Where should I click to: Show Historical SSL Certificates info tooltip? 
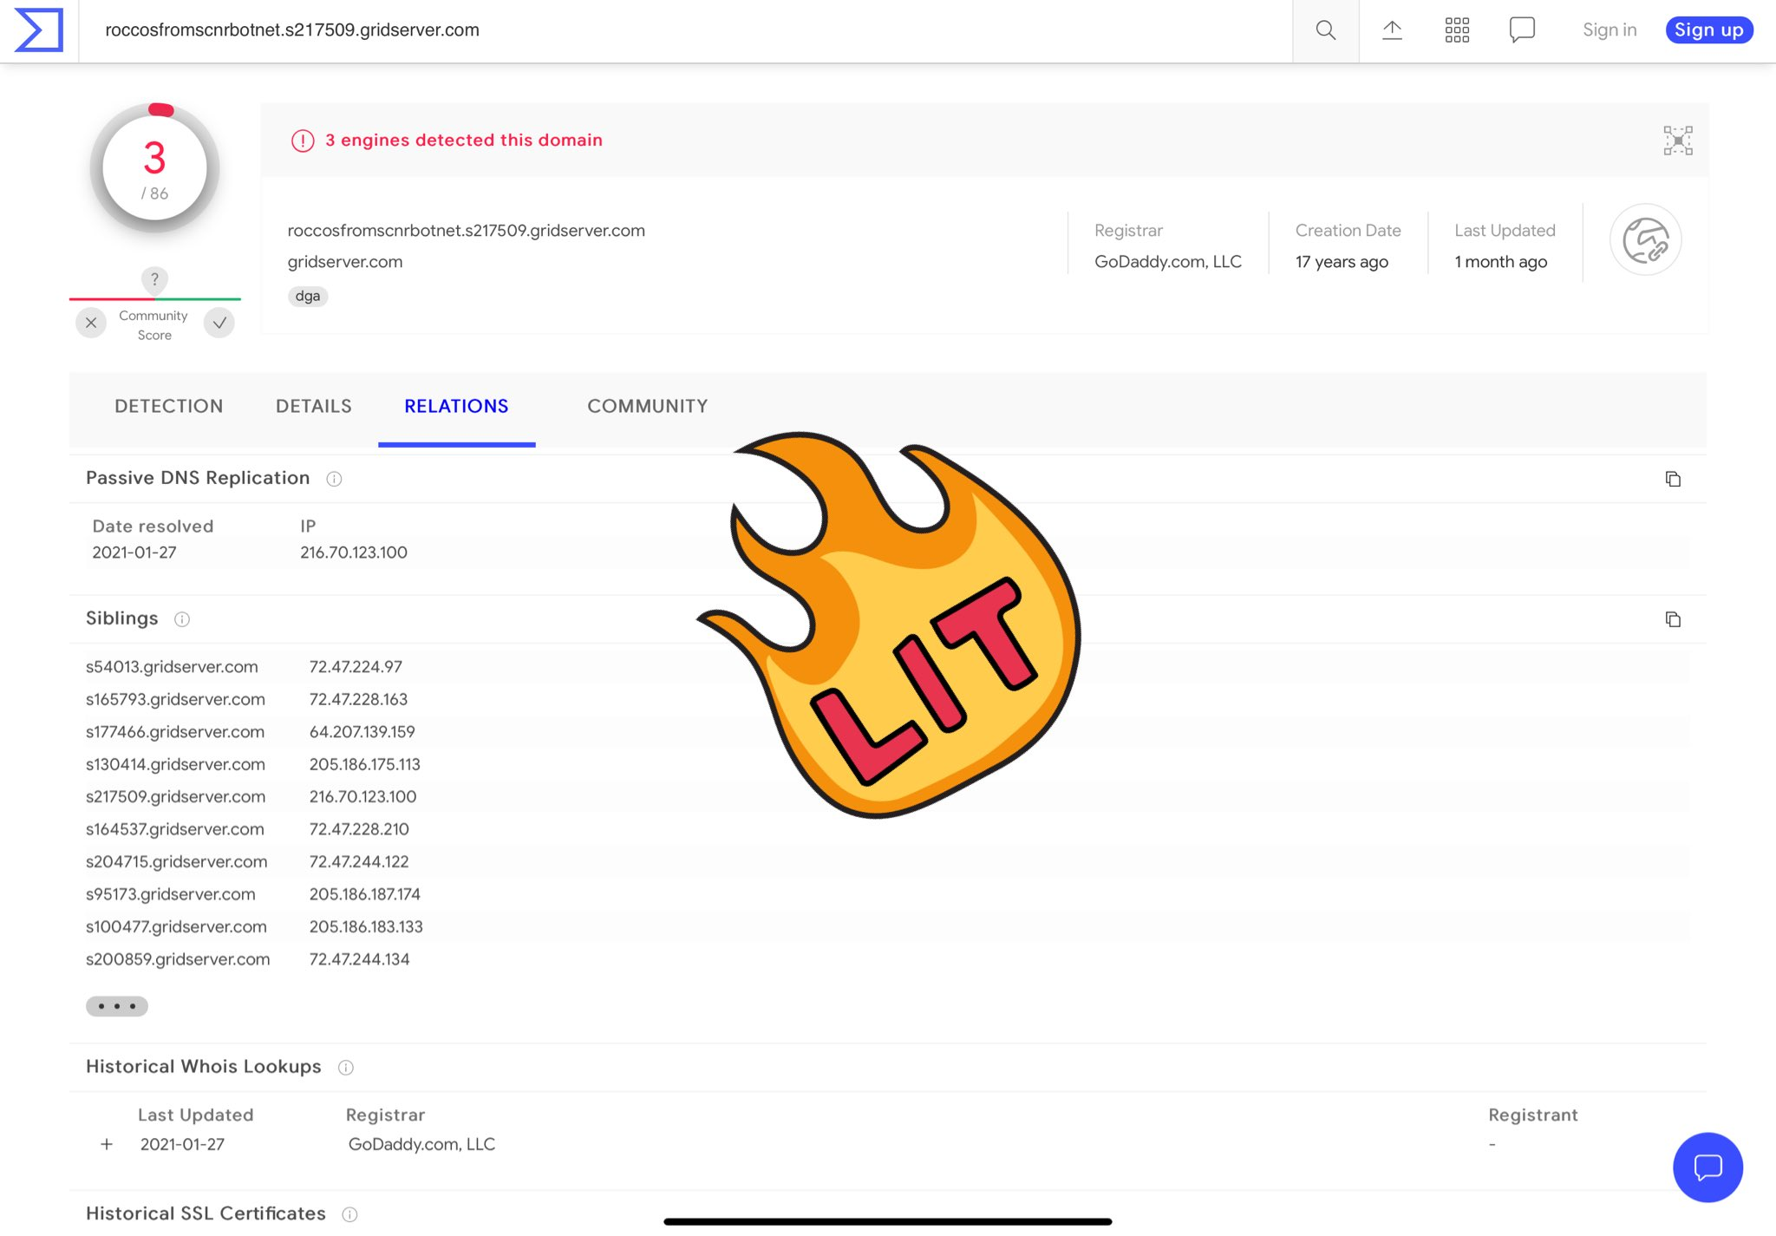(x=349, y=1214)
